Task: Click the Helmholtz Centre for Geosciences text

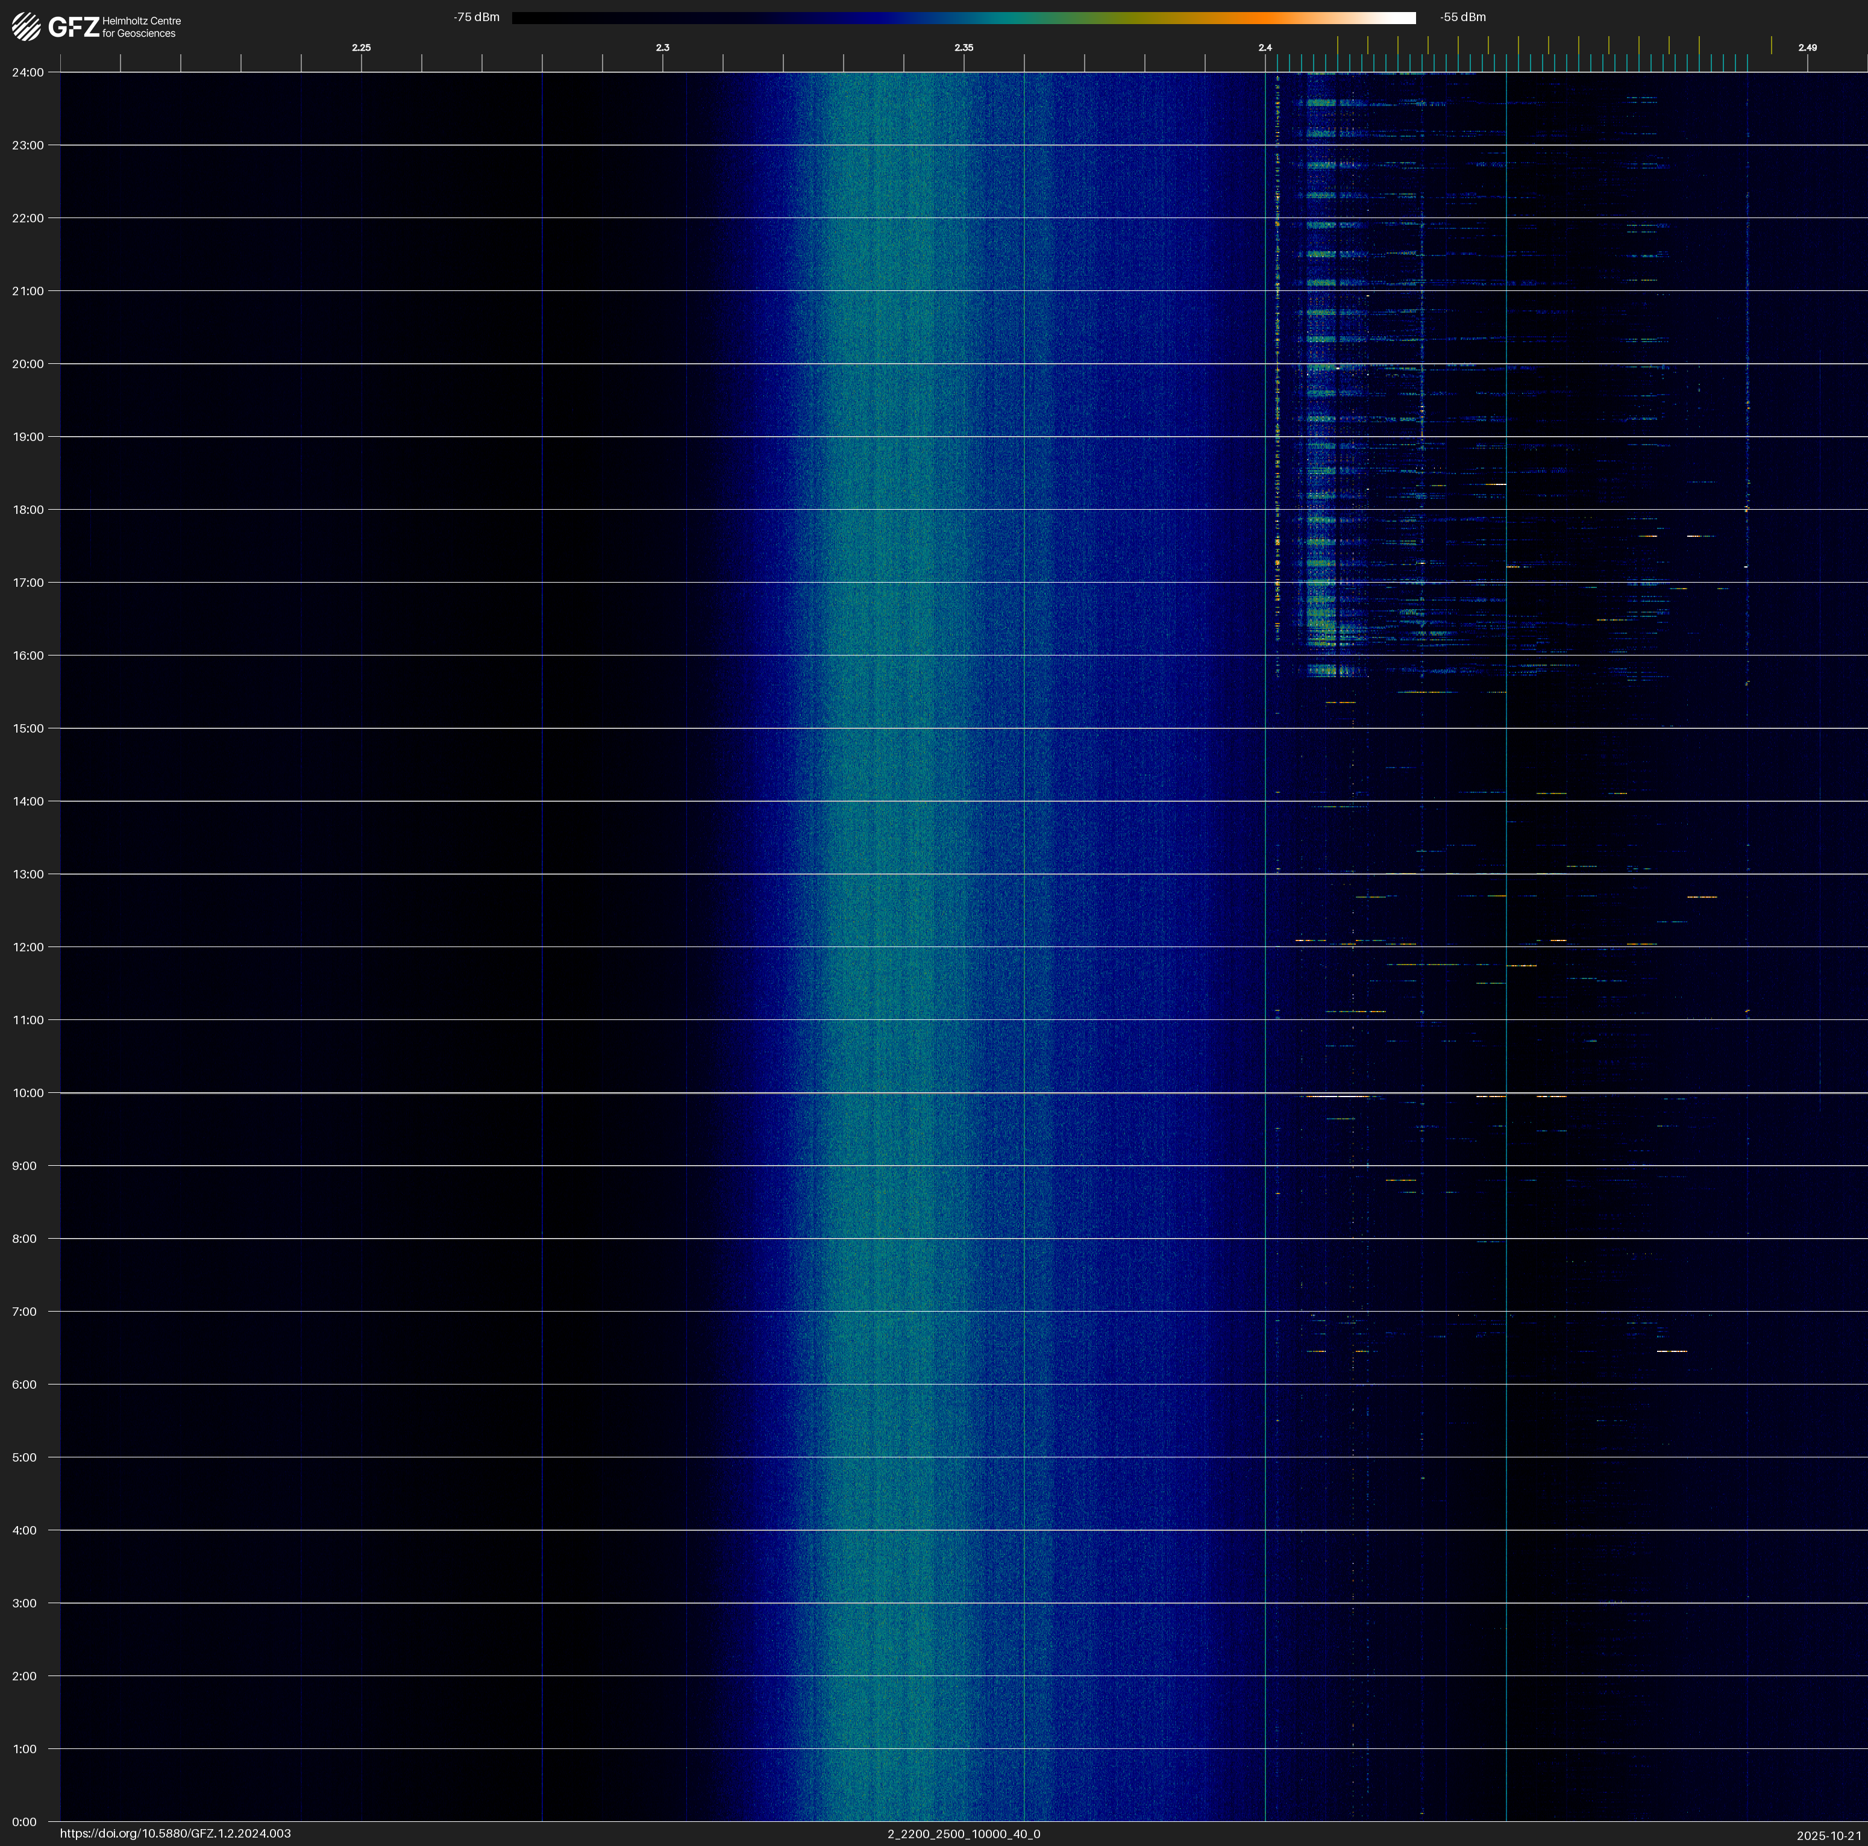Action: [141, 27]
